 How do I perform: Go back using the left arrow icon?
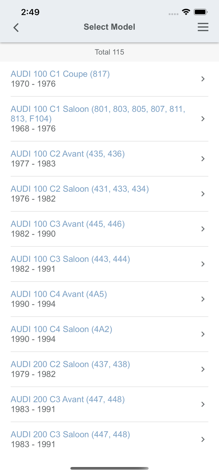16,27
